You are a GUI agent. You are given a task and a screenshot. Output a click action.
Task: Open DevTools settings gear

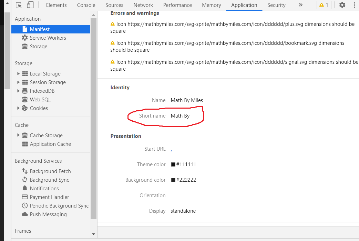pos(342,5)
